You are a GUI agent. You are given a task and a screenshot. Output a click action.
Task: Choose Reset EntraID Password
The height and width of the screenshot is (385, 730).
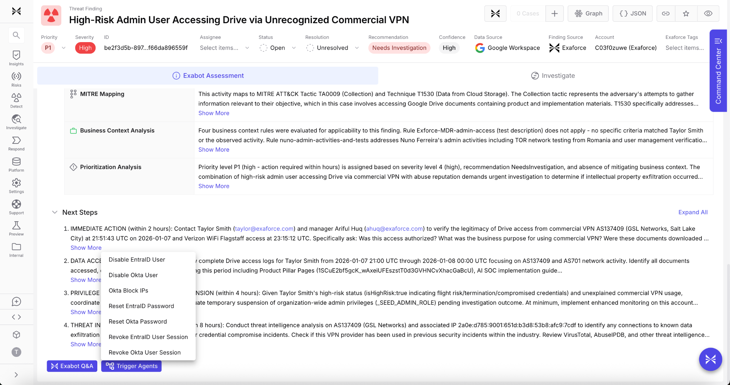point(148,306)
